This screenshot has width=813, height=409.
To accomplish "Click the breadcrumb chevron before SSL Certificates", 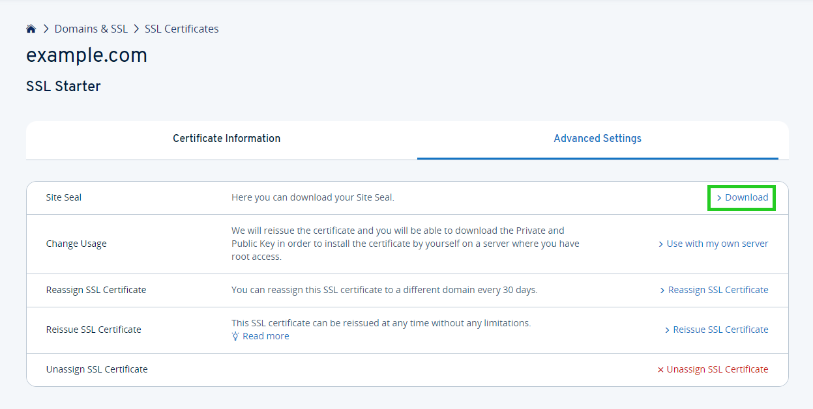I will click(x=137, y=29).
